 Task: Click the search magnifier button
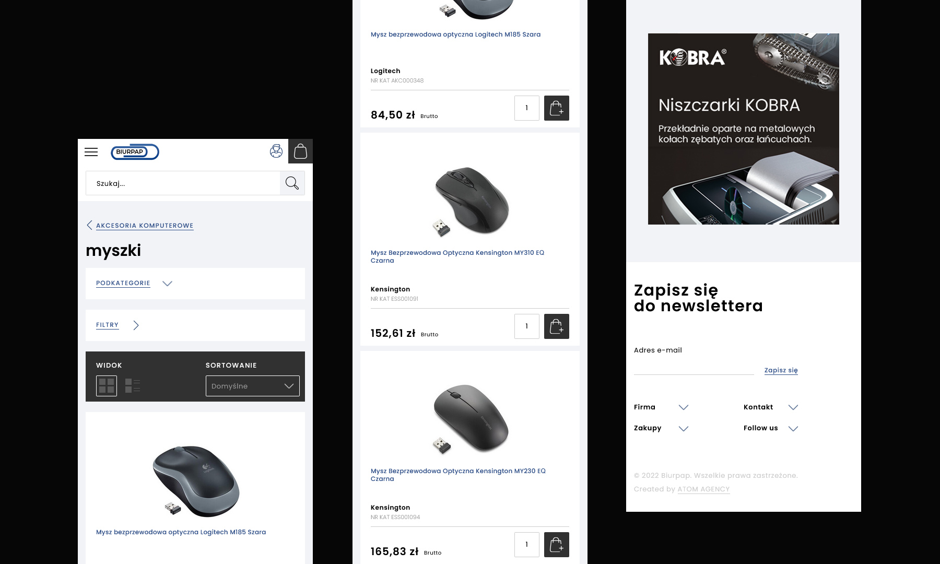click(292, 183)
